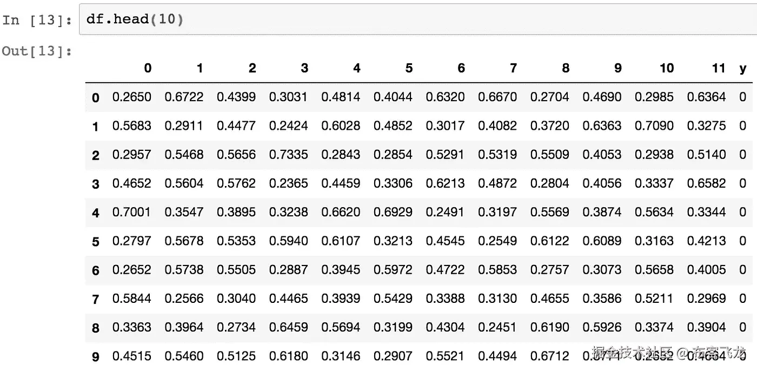
Task: Select the y column header
Action: click(742, 68)
